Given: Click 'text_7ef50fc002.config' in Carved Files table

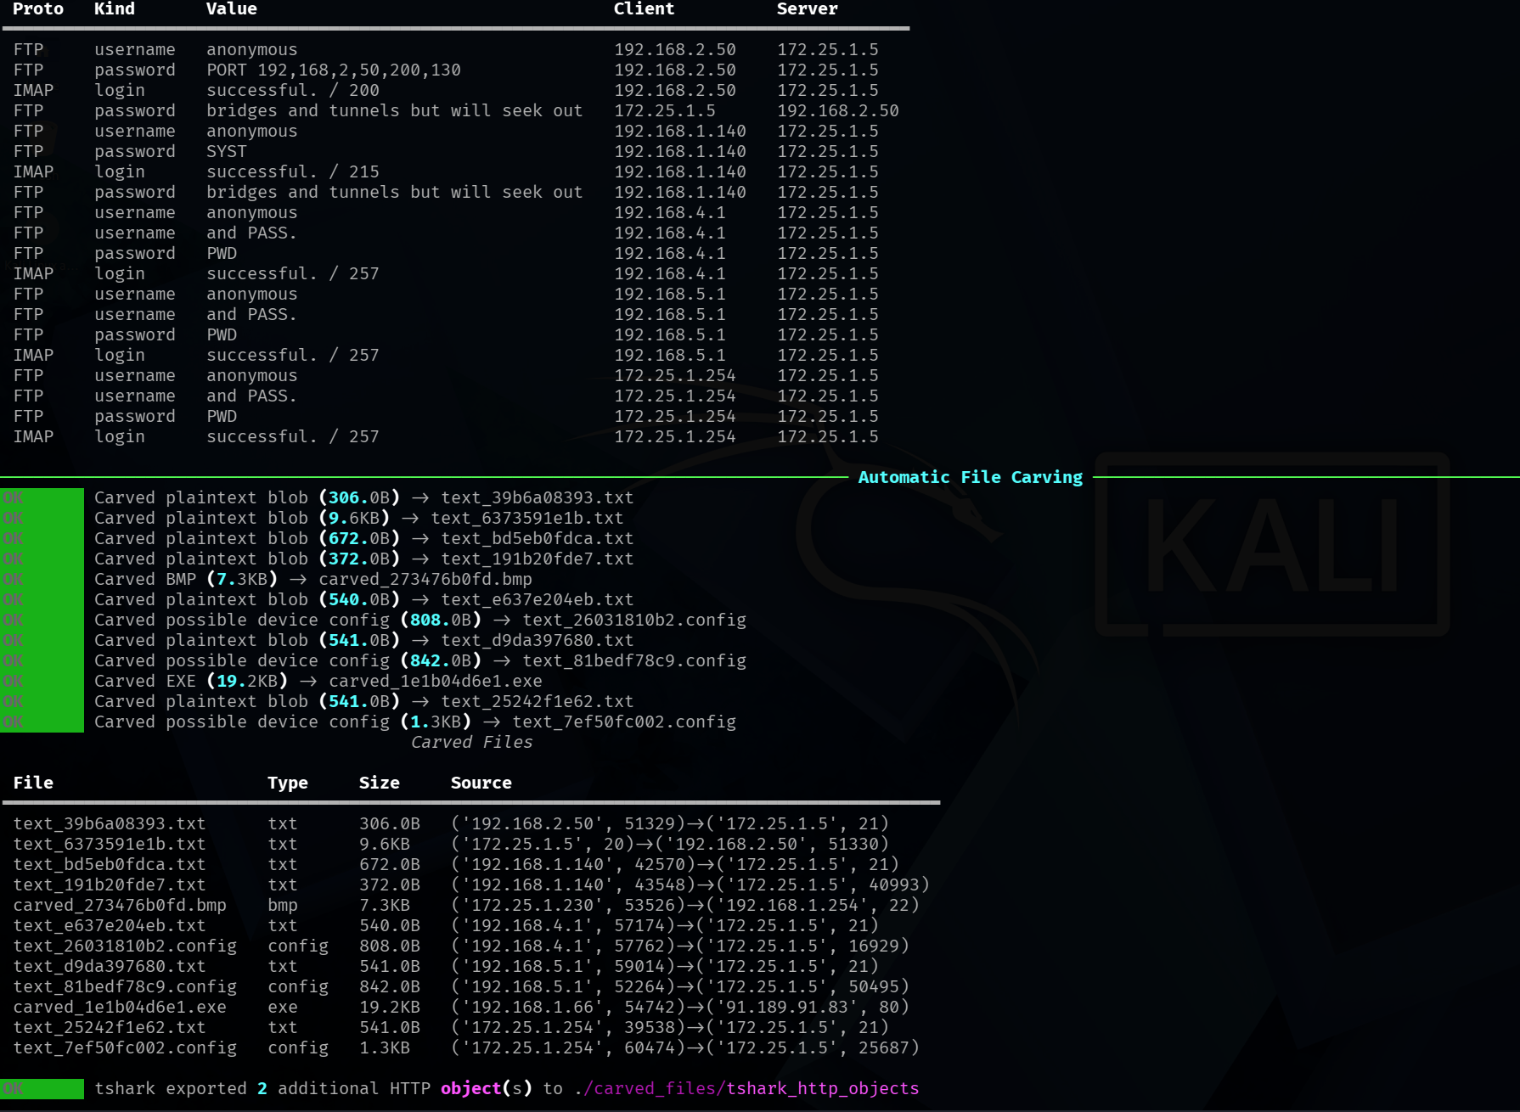Looking at the screenshot, I should pyautogui.click(x=125, y=1048).
